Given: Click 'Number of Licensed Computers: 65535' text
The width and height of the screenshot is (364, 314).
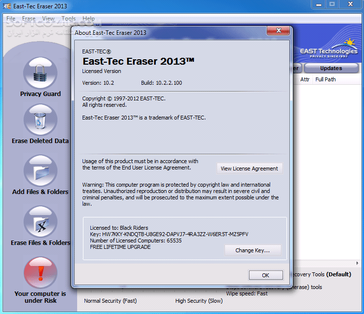Looking at the screenshot, I should click(x=136, y=241).
